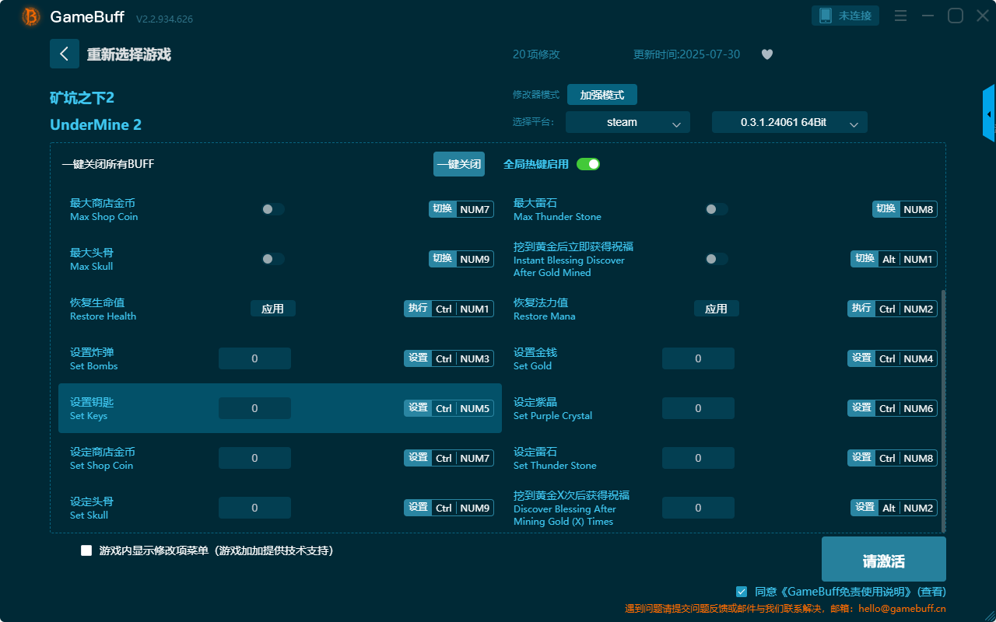
Task: Expand the blue side tab on right edge
Action: 990,113
